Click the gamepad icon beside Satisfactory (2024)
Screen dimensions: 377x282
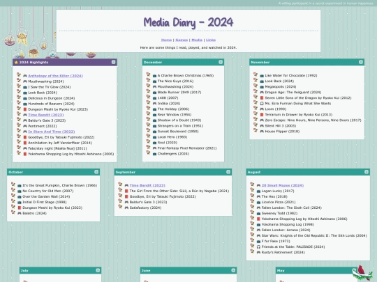126,207
